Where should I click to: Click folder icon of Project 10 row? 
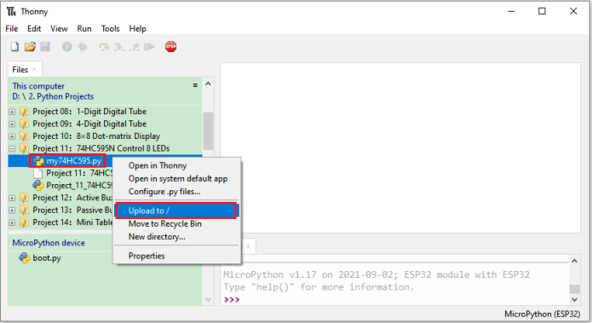tap(24, 136)
